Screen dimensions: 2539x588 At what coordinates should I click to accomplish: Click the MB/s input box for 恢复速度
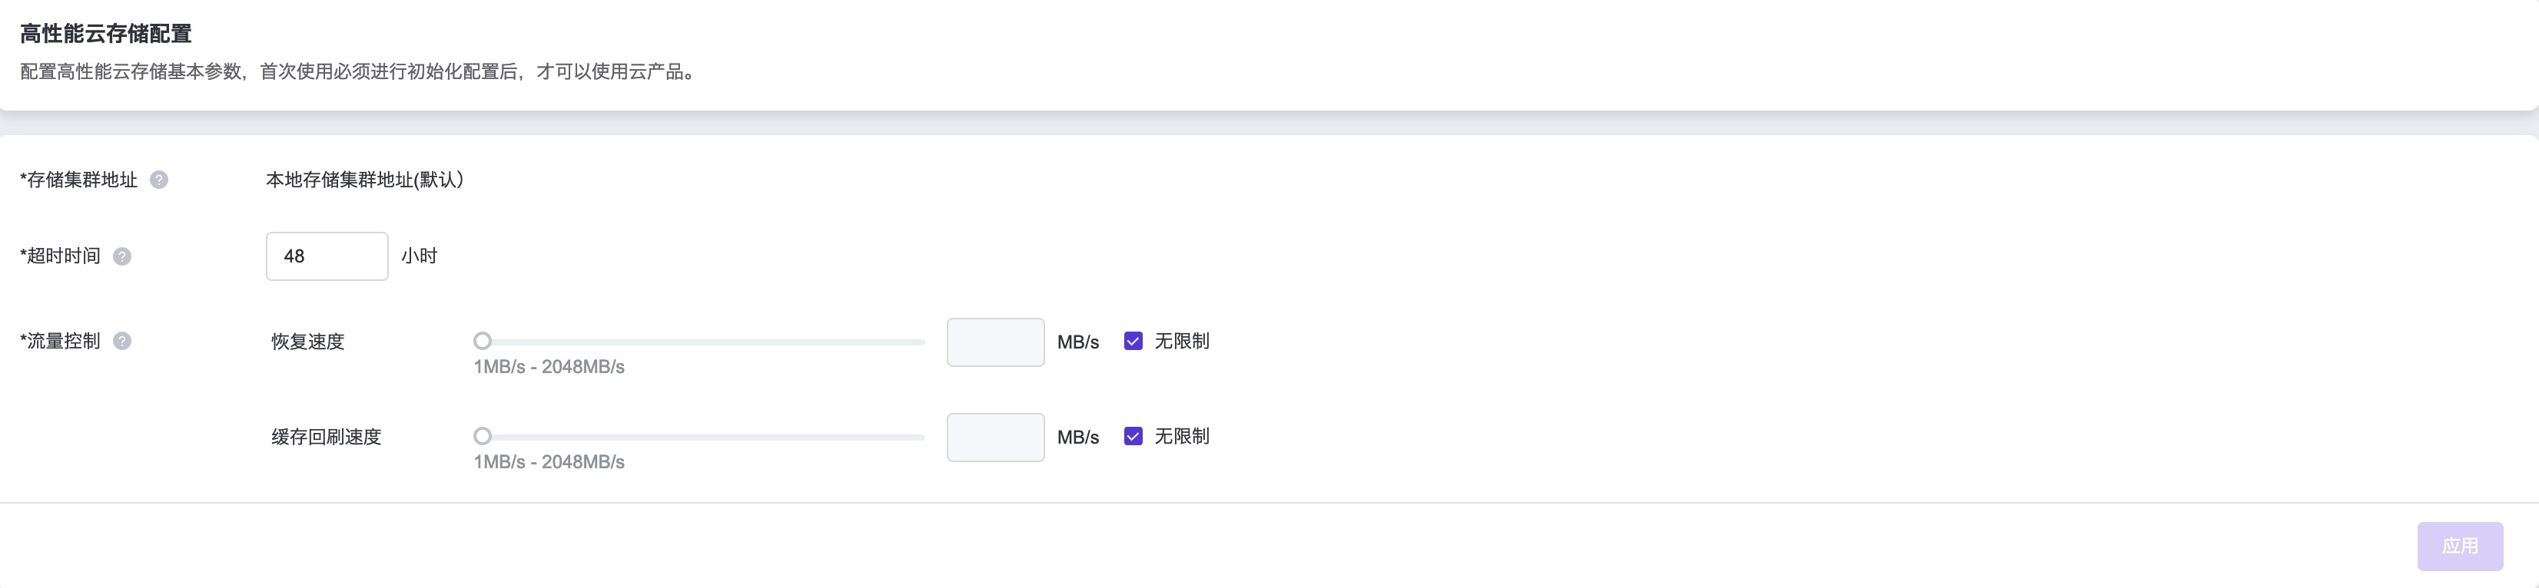click(x=994, y=341)
